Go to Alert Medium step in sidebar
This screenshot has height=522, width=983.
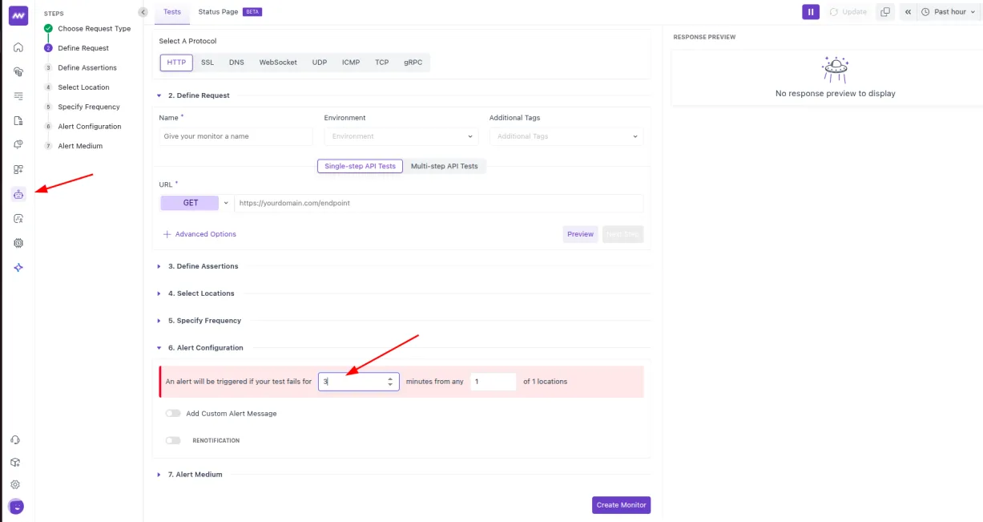coord(80,146)
